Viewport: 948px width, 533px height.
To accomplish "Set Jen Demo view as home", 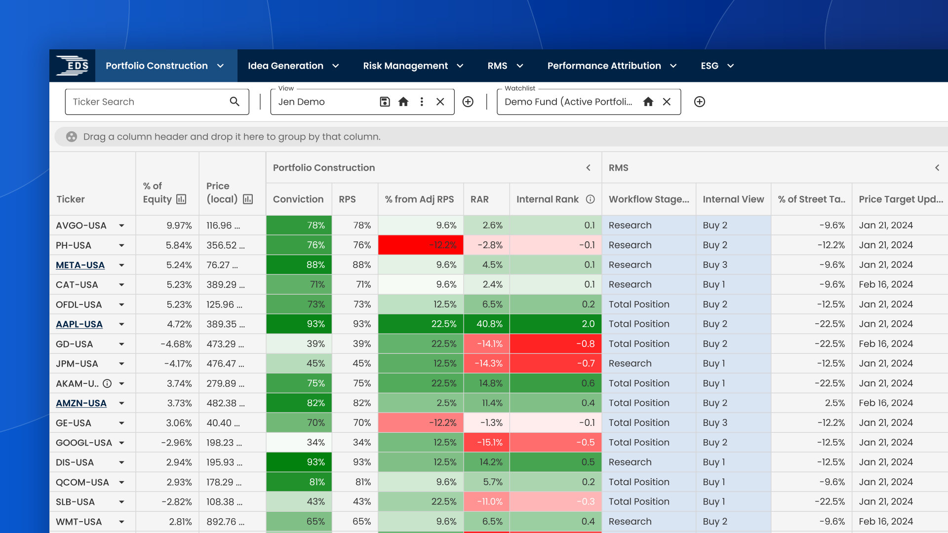I will pos(403,102).
